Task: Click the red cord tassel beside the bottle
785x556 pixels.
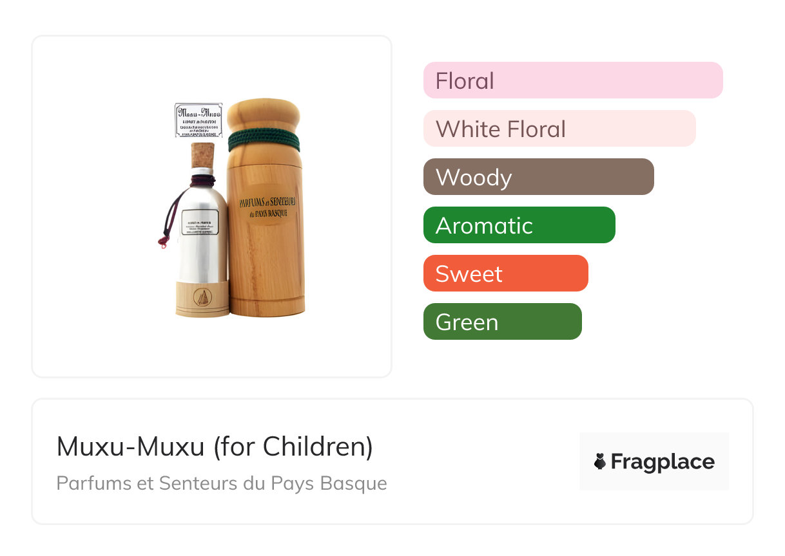Action: [163, 242]
